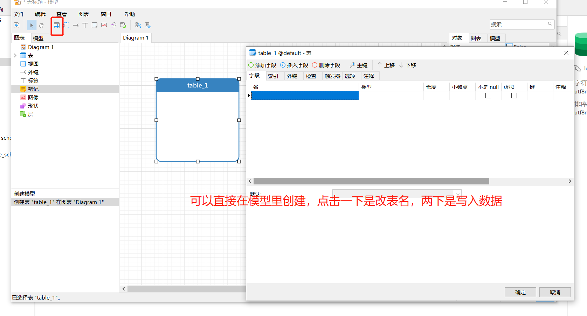Switch to the 触发器 tab
The image size is (587, 316).
(x=332, y=76)
